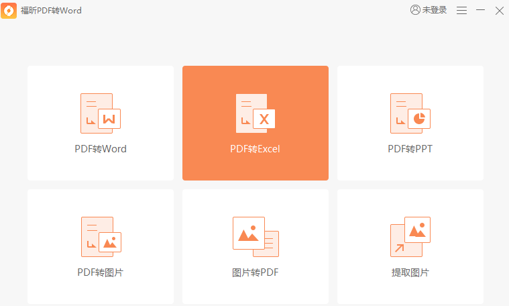Open the PDF转Word conversion card
The height and width of the screenshot is (306, 509).
(101, 123)
